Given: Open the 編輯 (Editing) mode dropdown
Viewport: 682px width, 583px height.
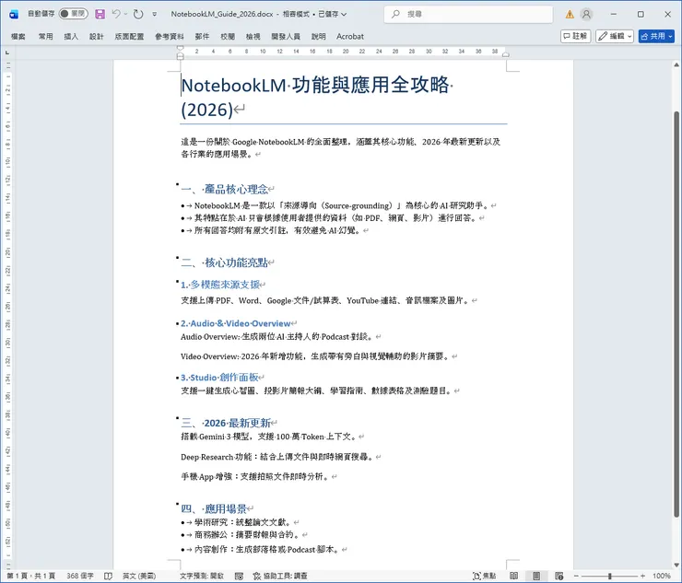Looking at the screenshot, I should (x=615, y=36).
